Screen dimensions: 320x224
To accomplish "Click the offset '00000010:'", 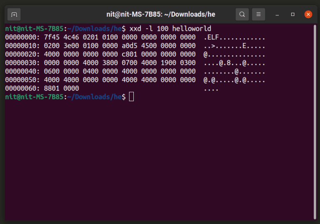I will point(22,46).
